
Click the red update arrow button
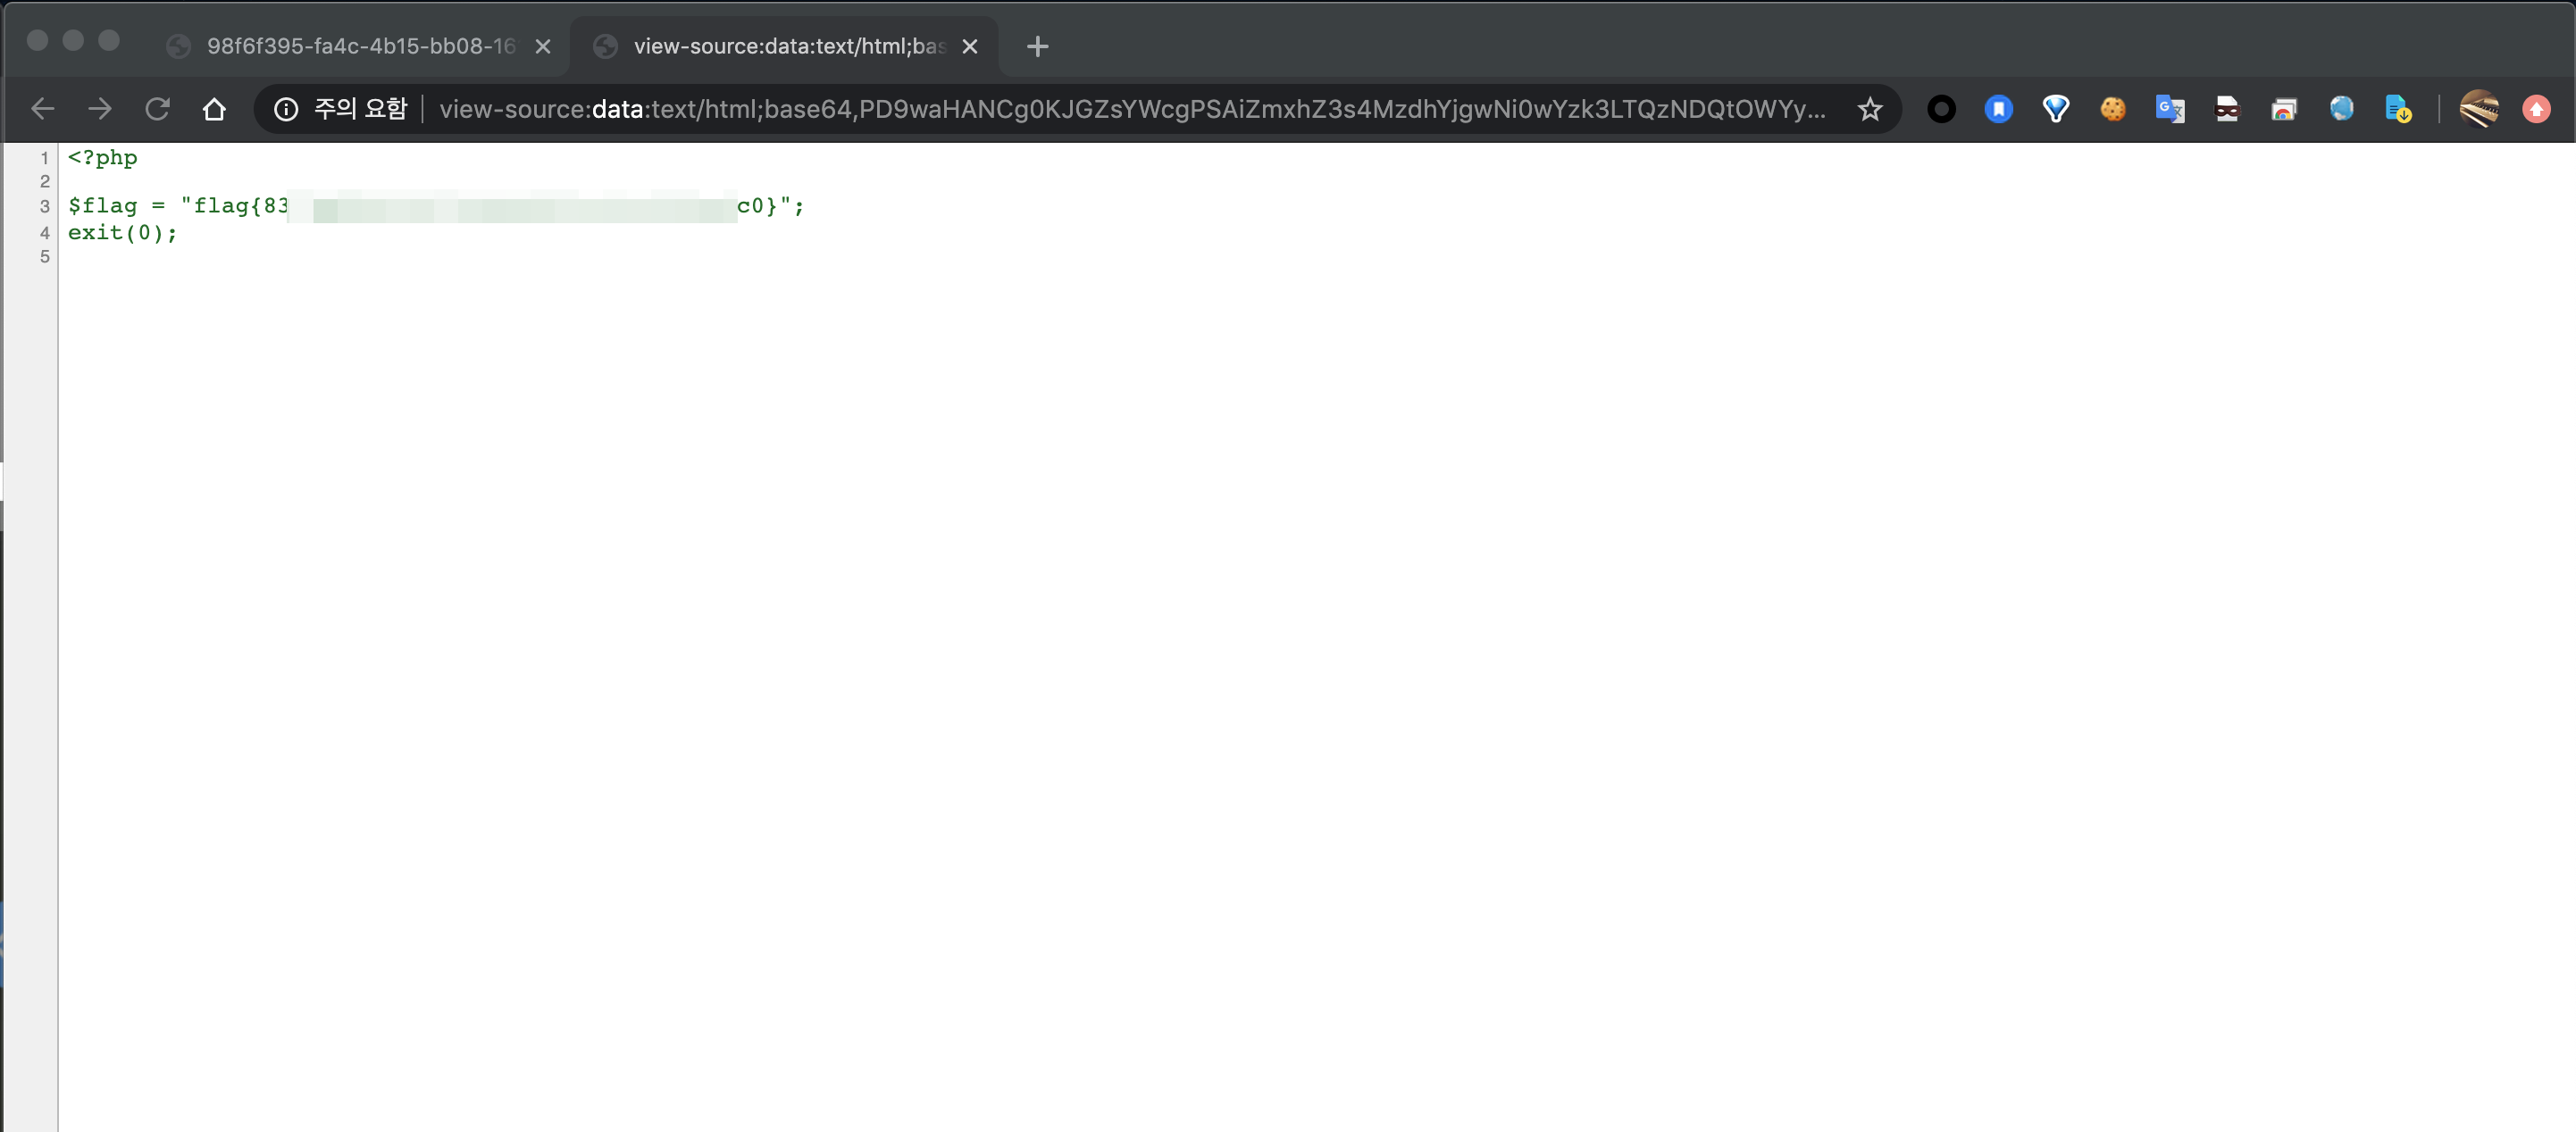pos(2536,109)
